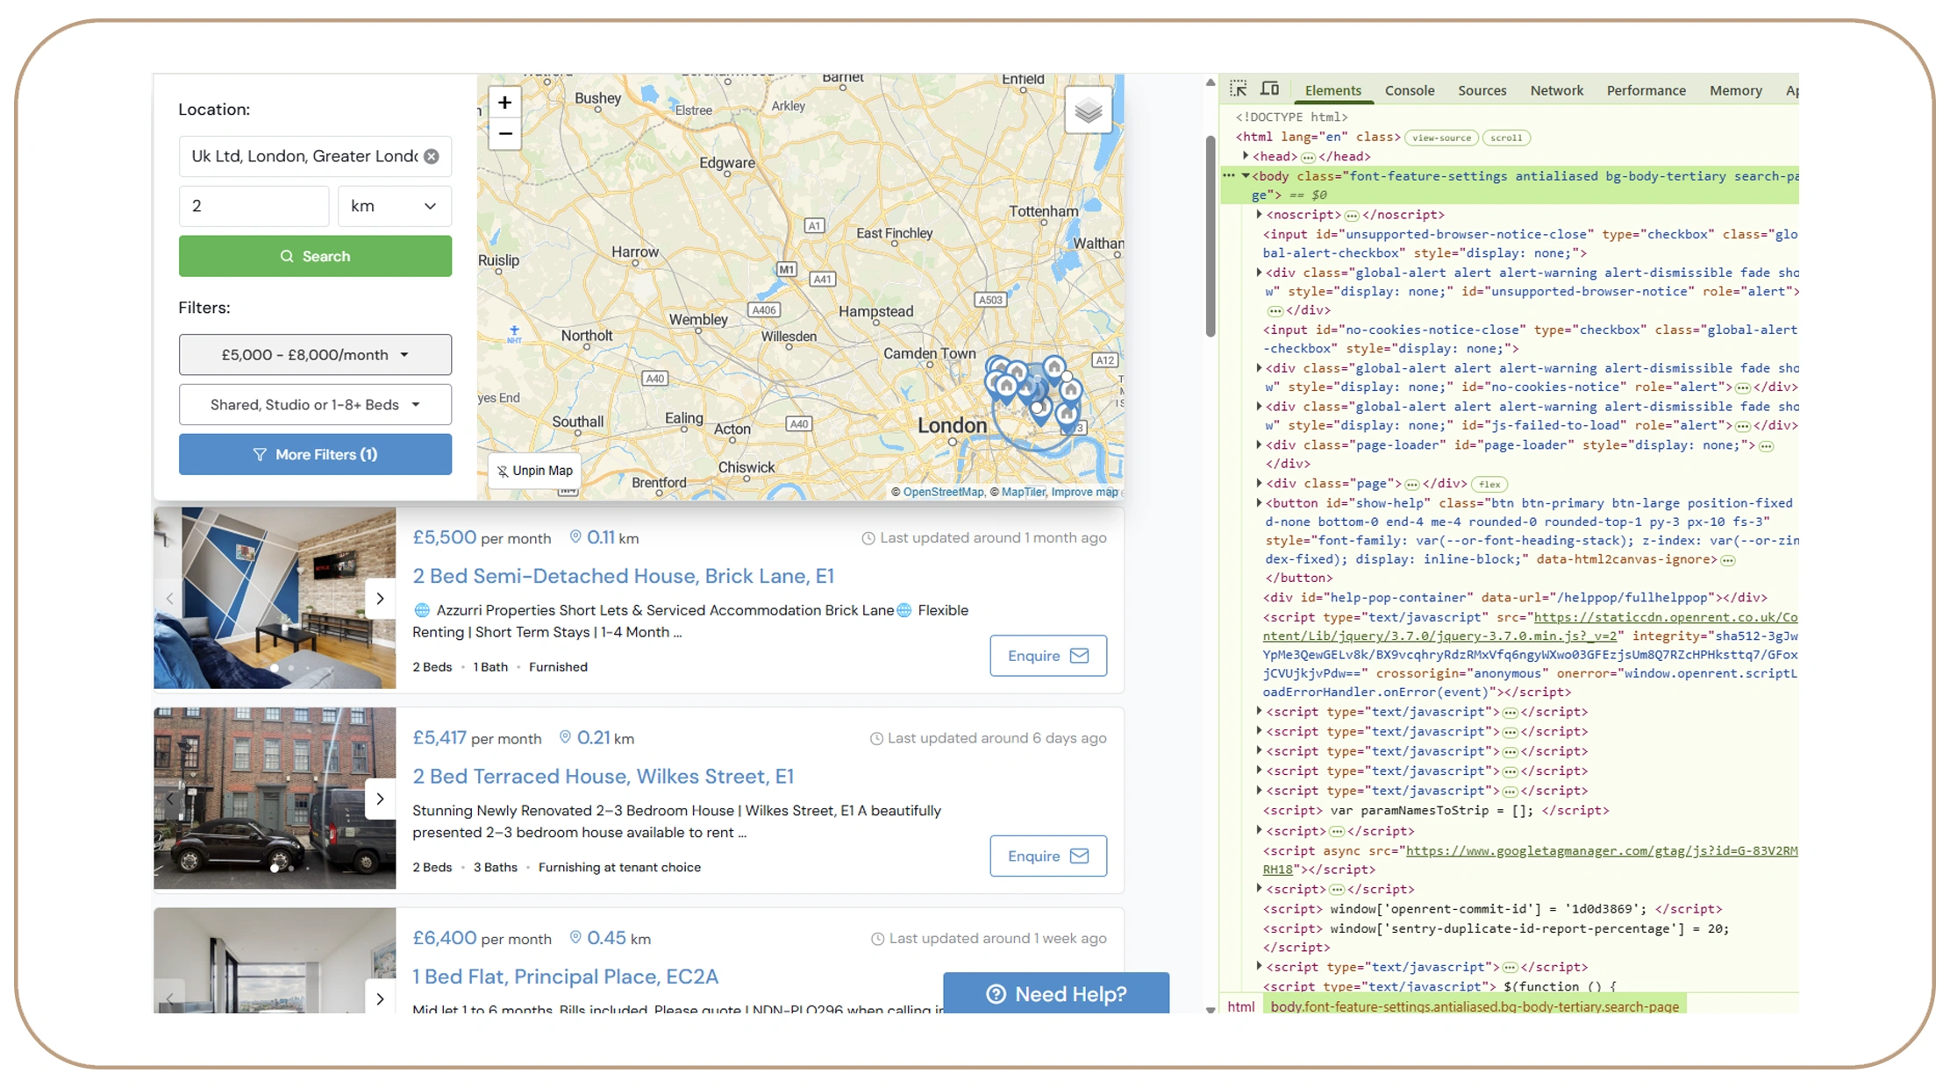Click the view-source badge in DevTools
This screenshot has height=1087, width=1950.
point(1441,138)
